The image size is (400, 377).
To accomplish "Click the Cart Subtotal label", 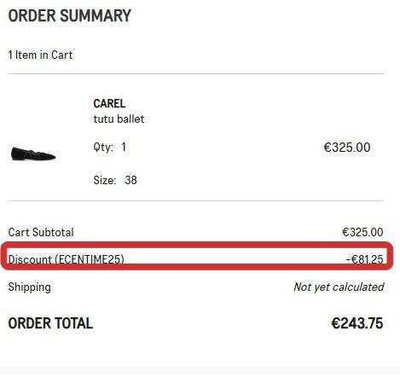I will pyautogui.click(x=41, y=232).
